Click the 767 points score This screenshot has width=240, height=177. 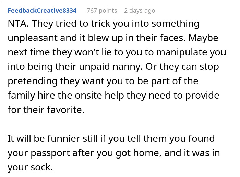[x=101, y=11]
